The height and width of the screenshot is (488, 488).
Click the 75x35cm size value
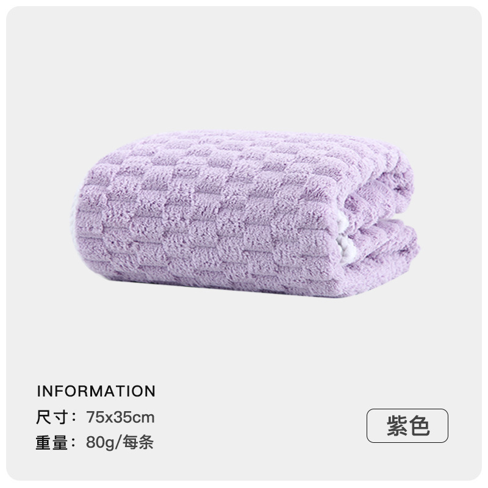(120, 417)
